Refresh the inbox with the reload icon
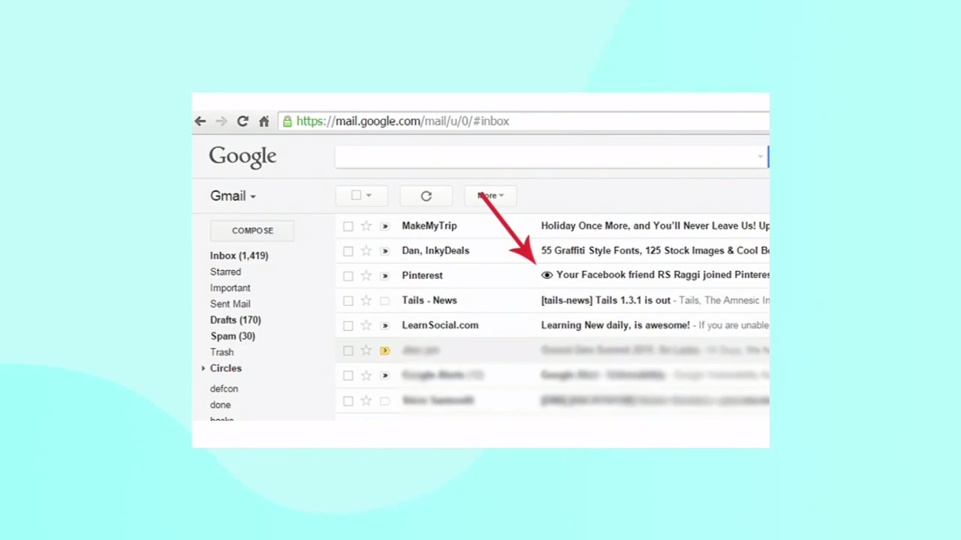961x540 pixels. coord(426,196)
